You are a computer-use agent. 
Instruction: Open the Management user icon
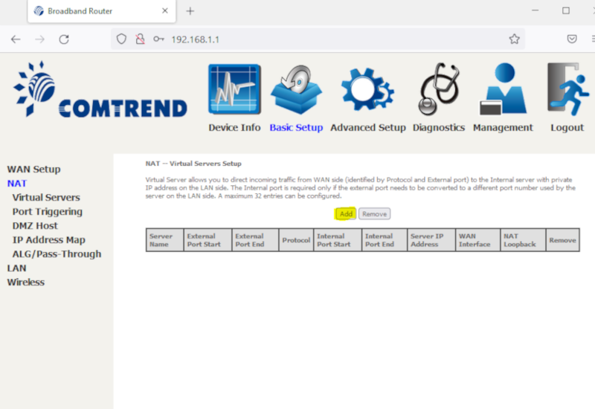(503, 88)
